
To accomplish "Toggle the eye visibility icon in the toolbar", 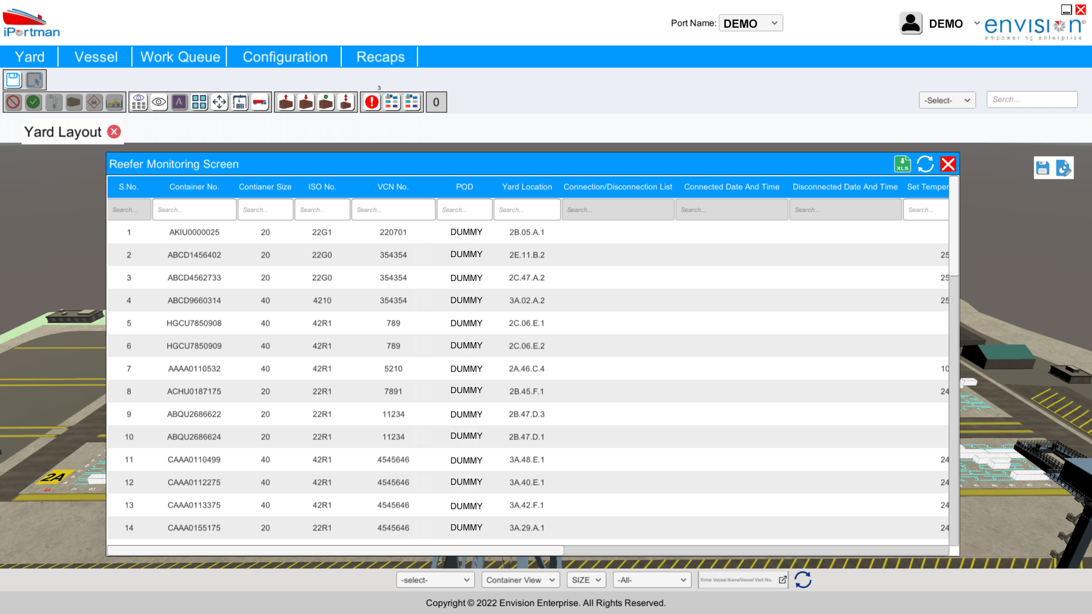I will tap(158, 102).
